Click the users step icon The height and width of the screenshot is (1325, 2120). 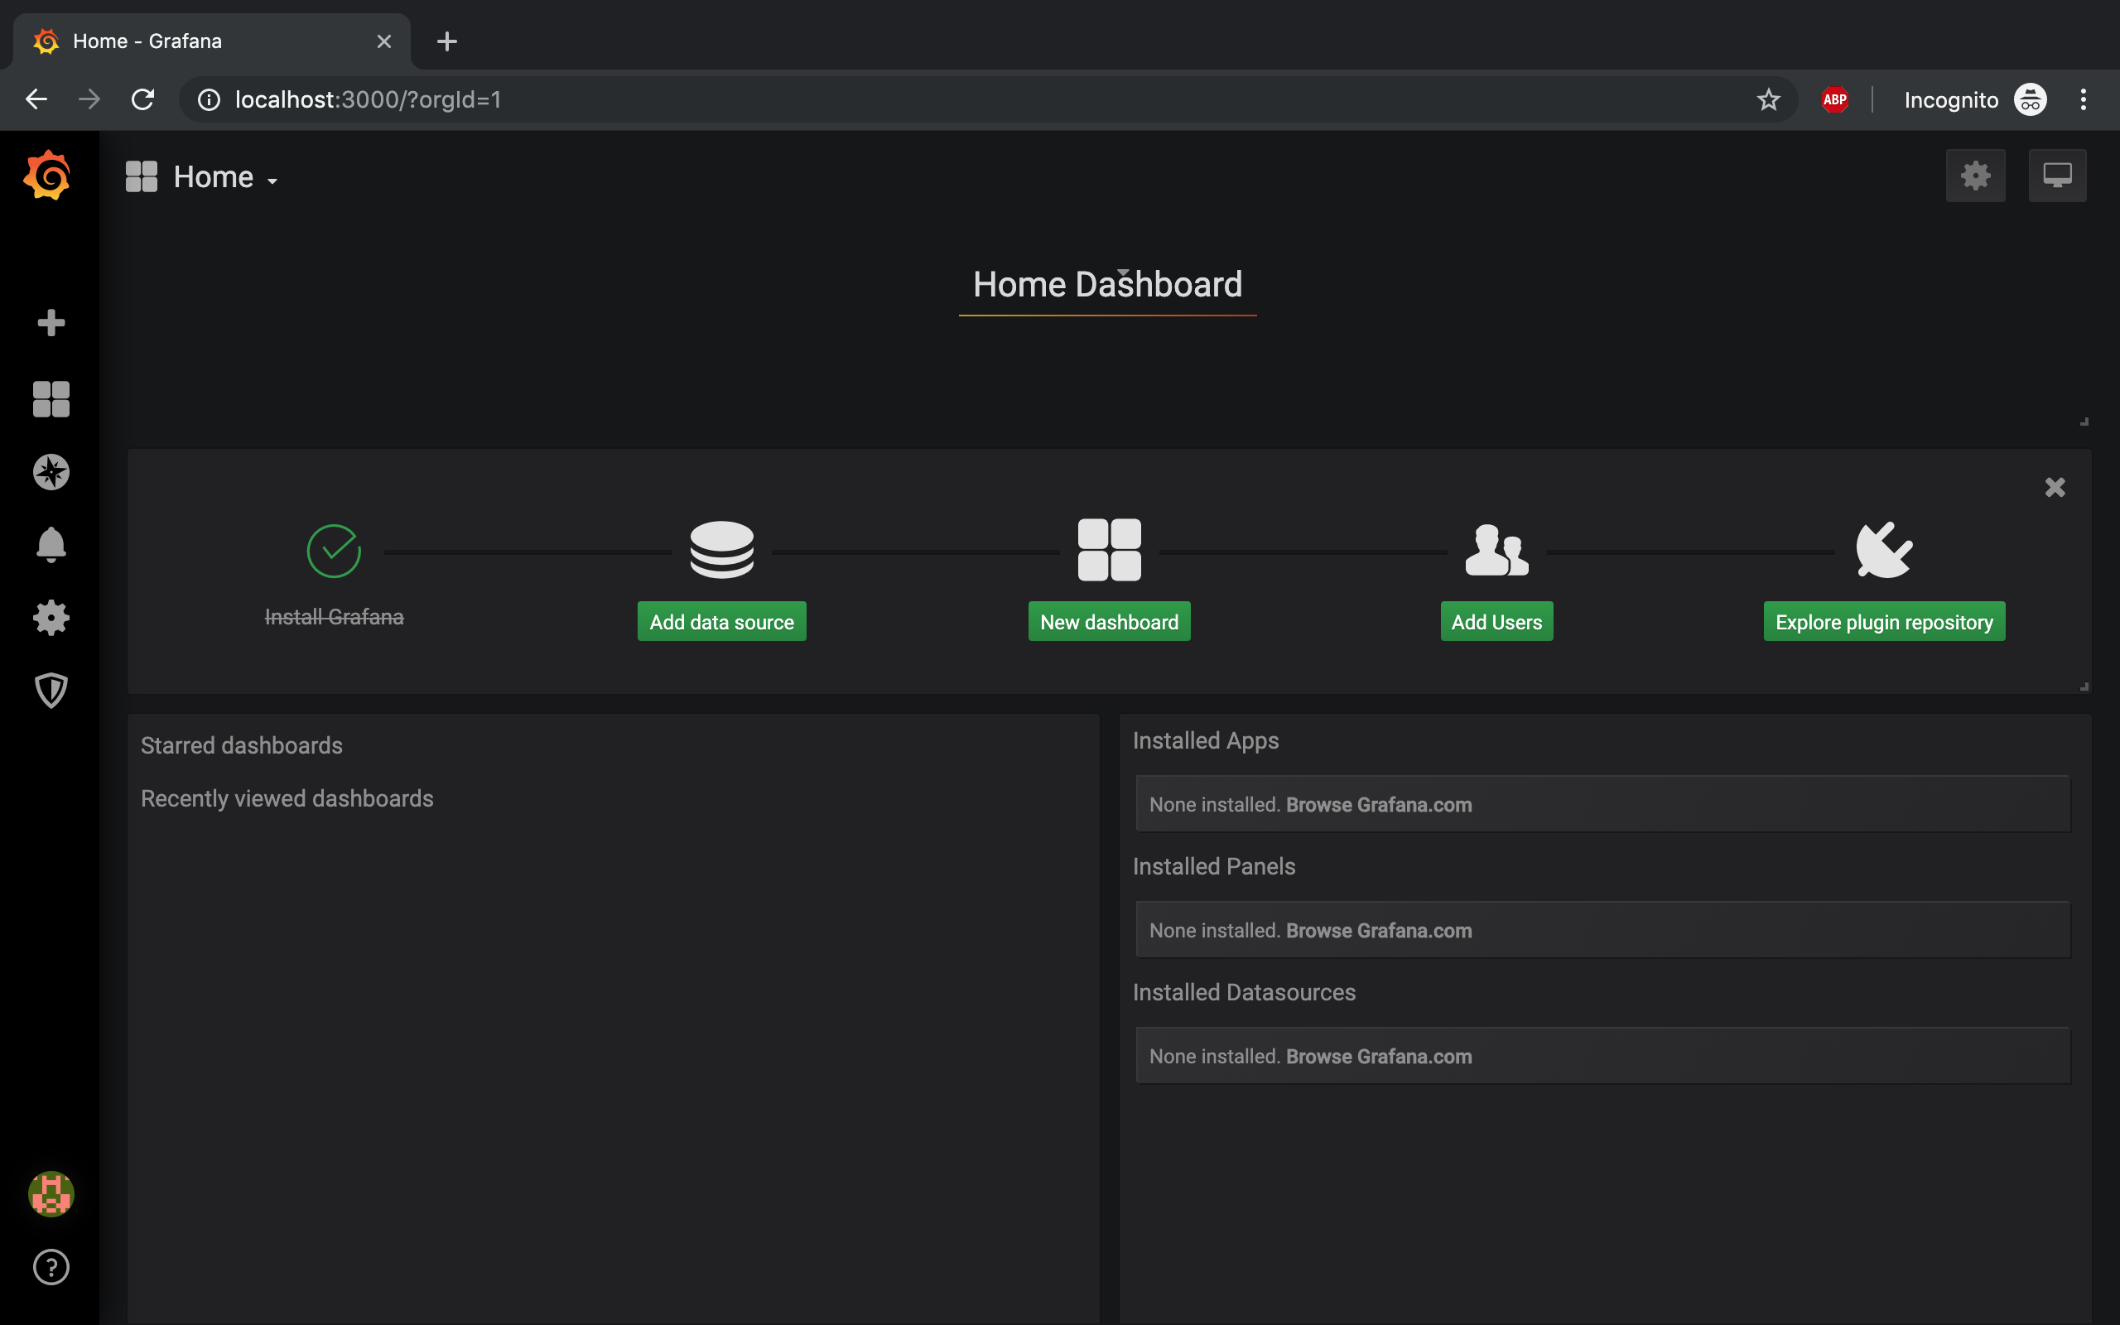tap(1496, 549)
